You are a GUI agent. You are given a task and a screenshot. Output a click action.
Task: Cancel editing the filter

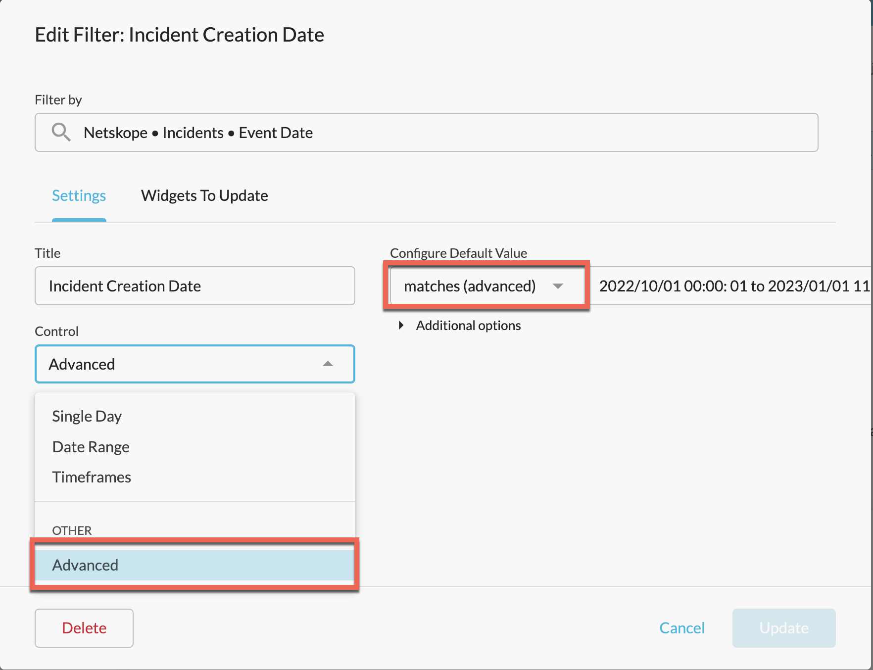pyautogui.click(x=682, y=628)
